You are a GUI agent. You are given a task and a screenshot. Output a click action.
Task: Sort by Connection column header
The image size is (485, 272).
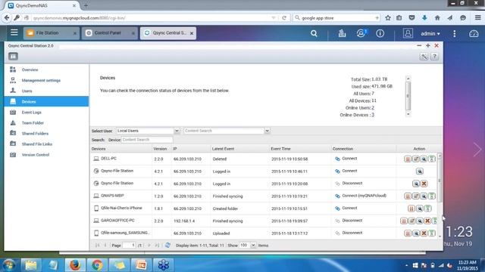pos(363,149)
